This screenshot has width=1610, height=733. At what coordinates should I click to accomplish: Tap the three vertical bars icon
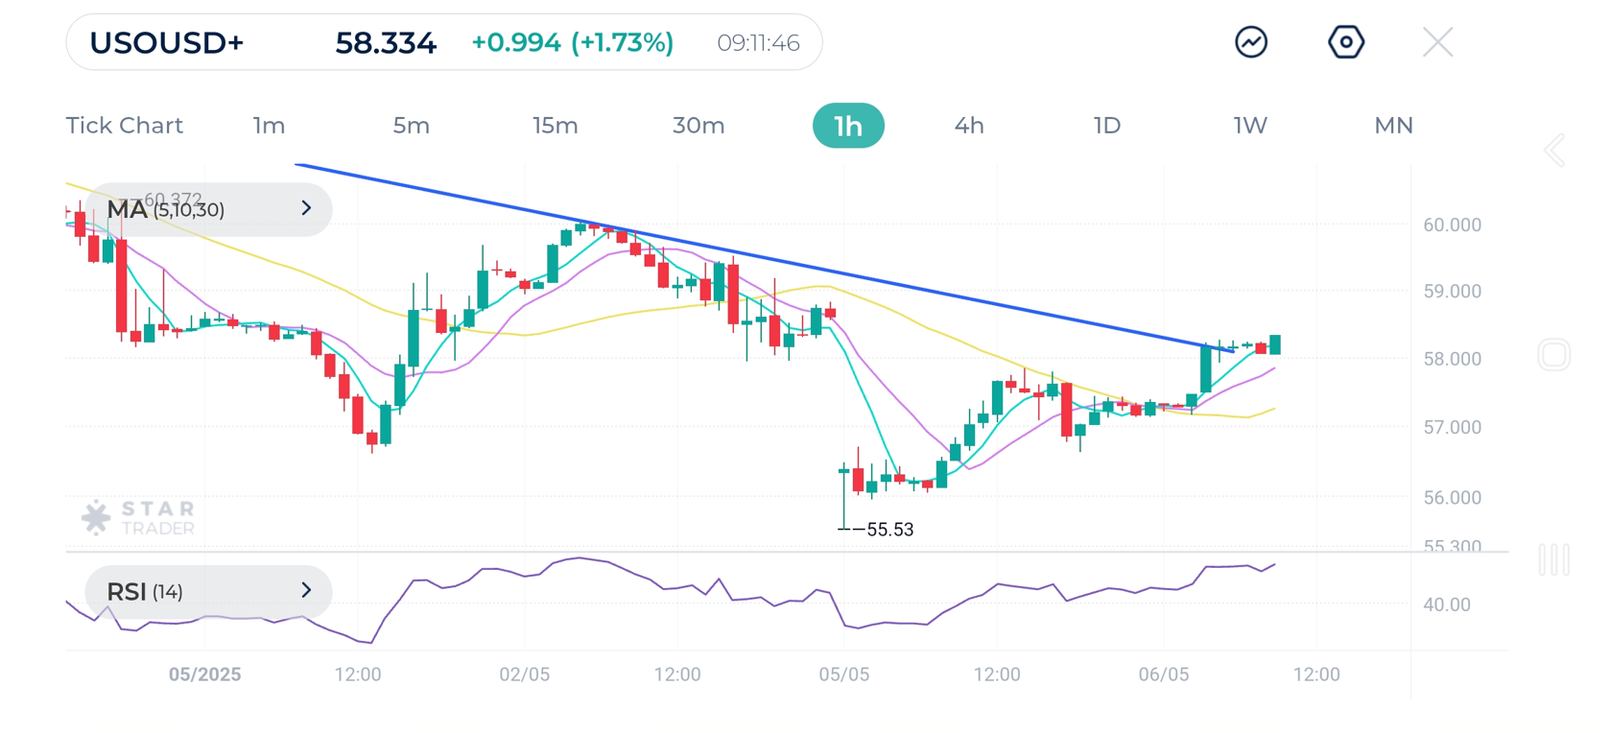[x=1553, y=559]
